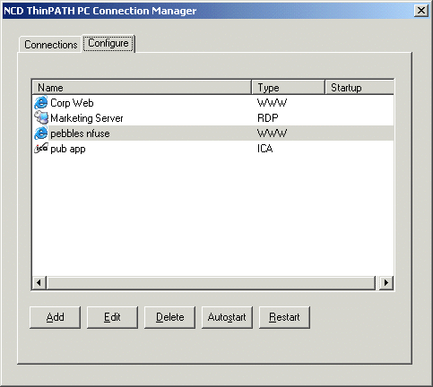Click the Add button
The width and height of the screenshot is (433, 387).
55,317
